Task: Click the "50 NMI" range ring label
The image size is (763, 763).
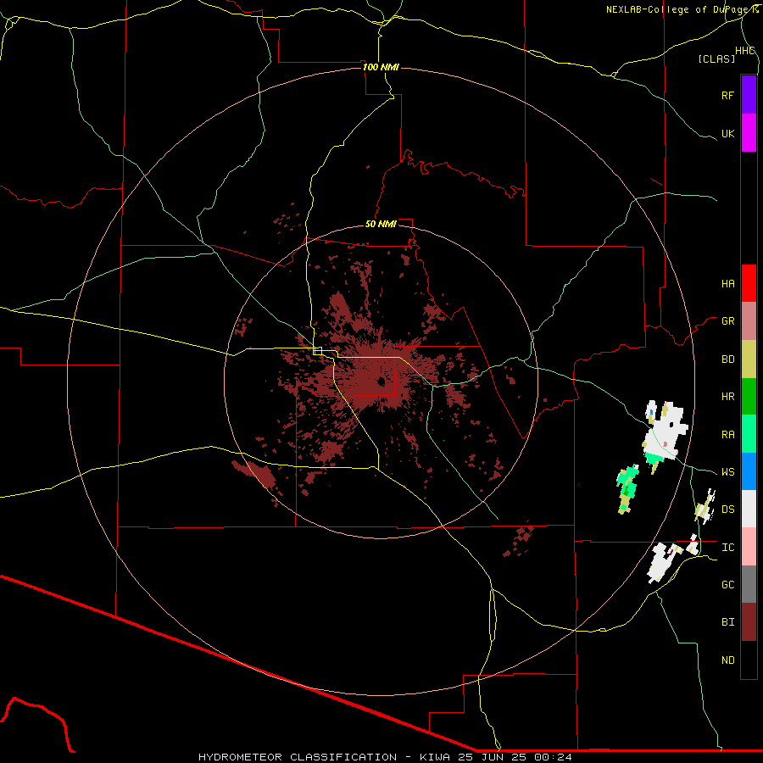Action: pos(381,224)
